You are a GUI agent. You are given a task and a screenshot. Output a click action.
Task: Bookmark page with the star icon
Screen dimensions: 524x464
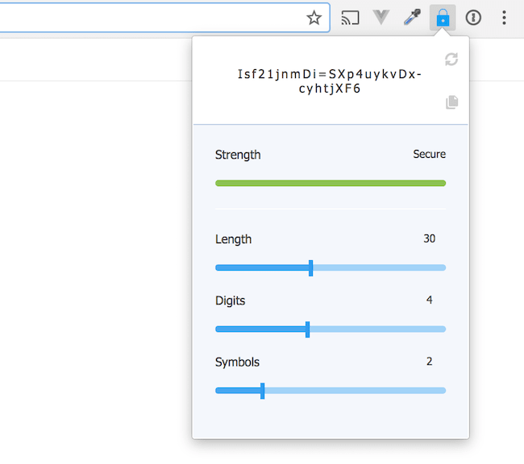[314, 18]
